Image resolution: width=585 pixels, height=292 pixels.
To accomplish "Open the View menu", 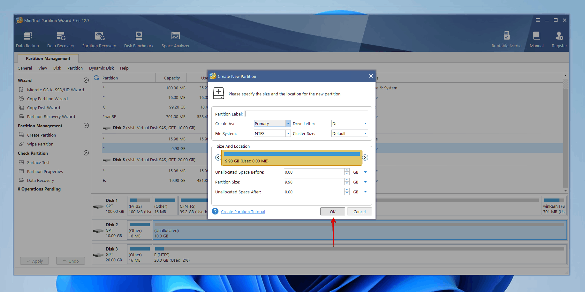I will click(42, 68).
